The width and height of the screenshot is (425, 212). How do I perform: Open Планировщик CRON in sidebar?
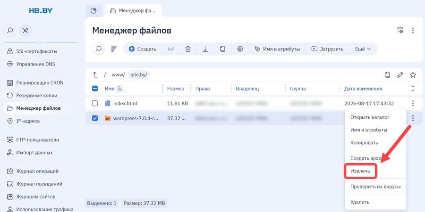click(41, 83)
